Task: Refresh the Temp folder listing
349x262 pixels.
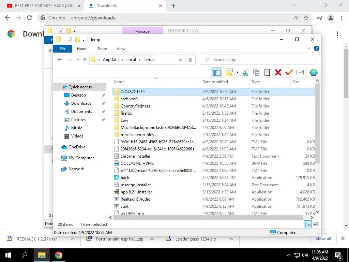Action: (x=190, y=60)
